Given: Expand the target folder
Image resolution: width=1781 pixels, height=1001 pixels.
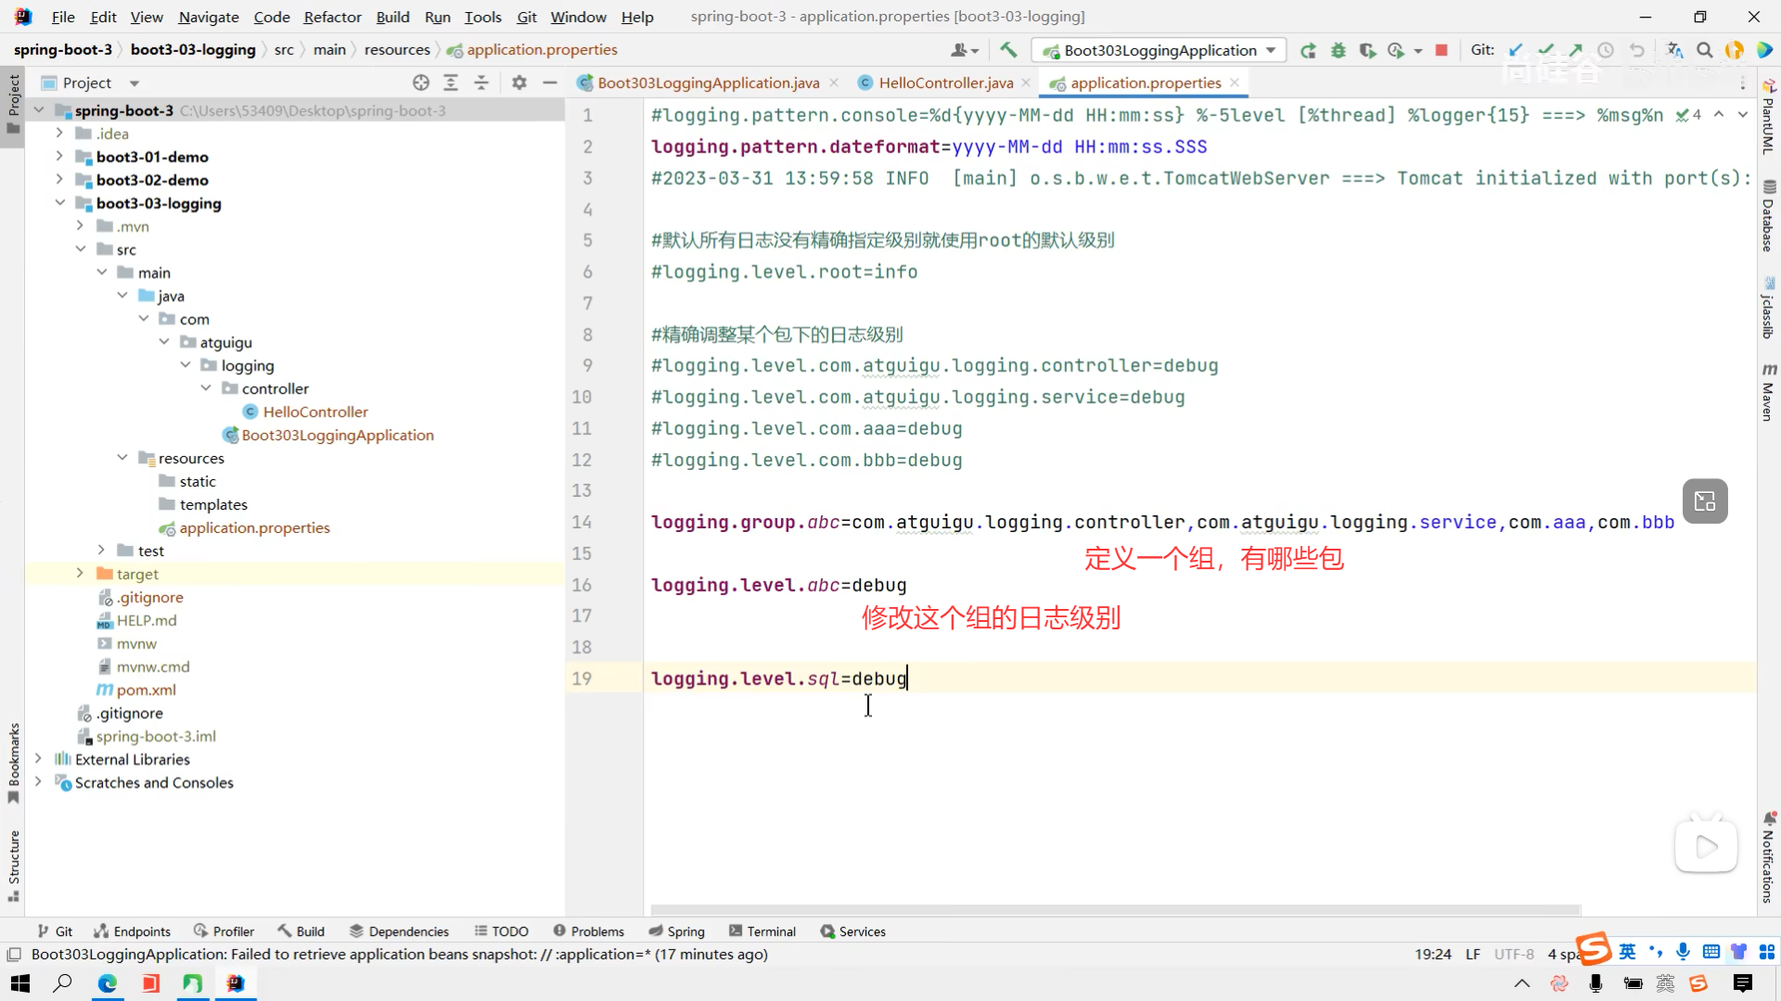Looking at the screenshot, I should [x=80, y=574].
